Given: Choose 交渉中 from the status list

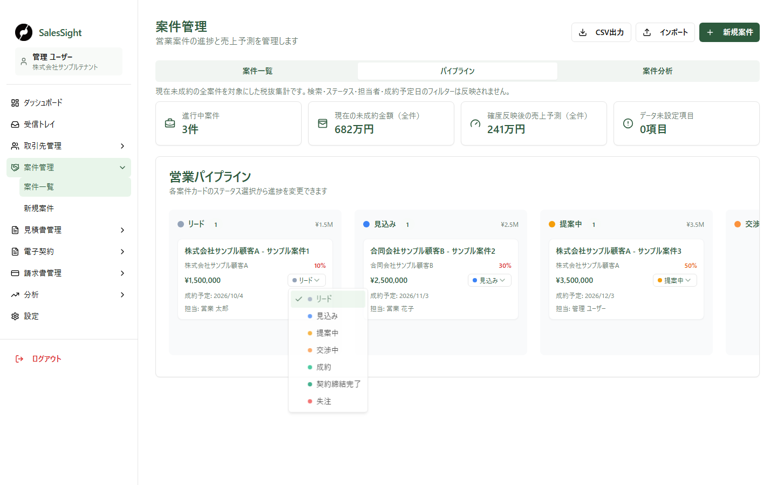Looking at the screenshot, I should pos(328,350).
